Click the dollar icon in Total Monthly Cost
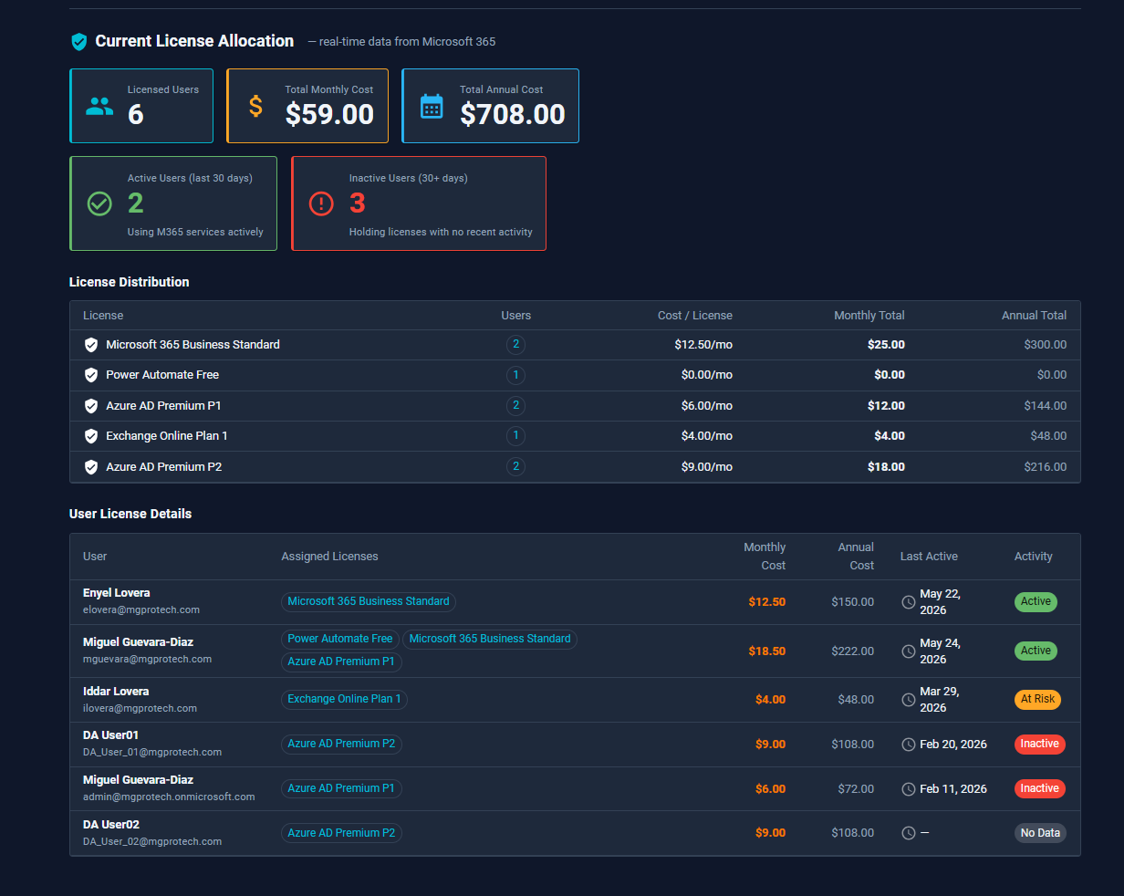The width and height of the screenshot is (1124, 896). pos(256,106)
